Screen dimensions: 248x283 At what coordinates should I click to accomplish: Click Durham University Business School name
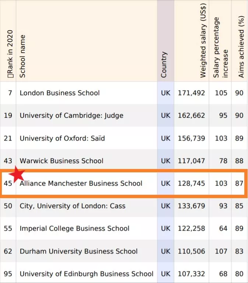coord(78,251)
